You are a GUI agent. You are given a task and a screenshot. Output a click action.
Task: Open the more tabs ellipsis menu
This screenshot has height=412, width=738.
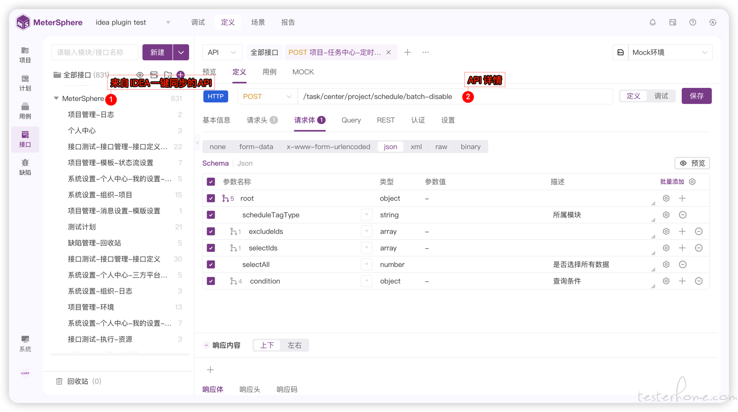425,52
